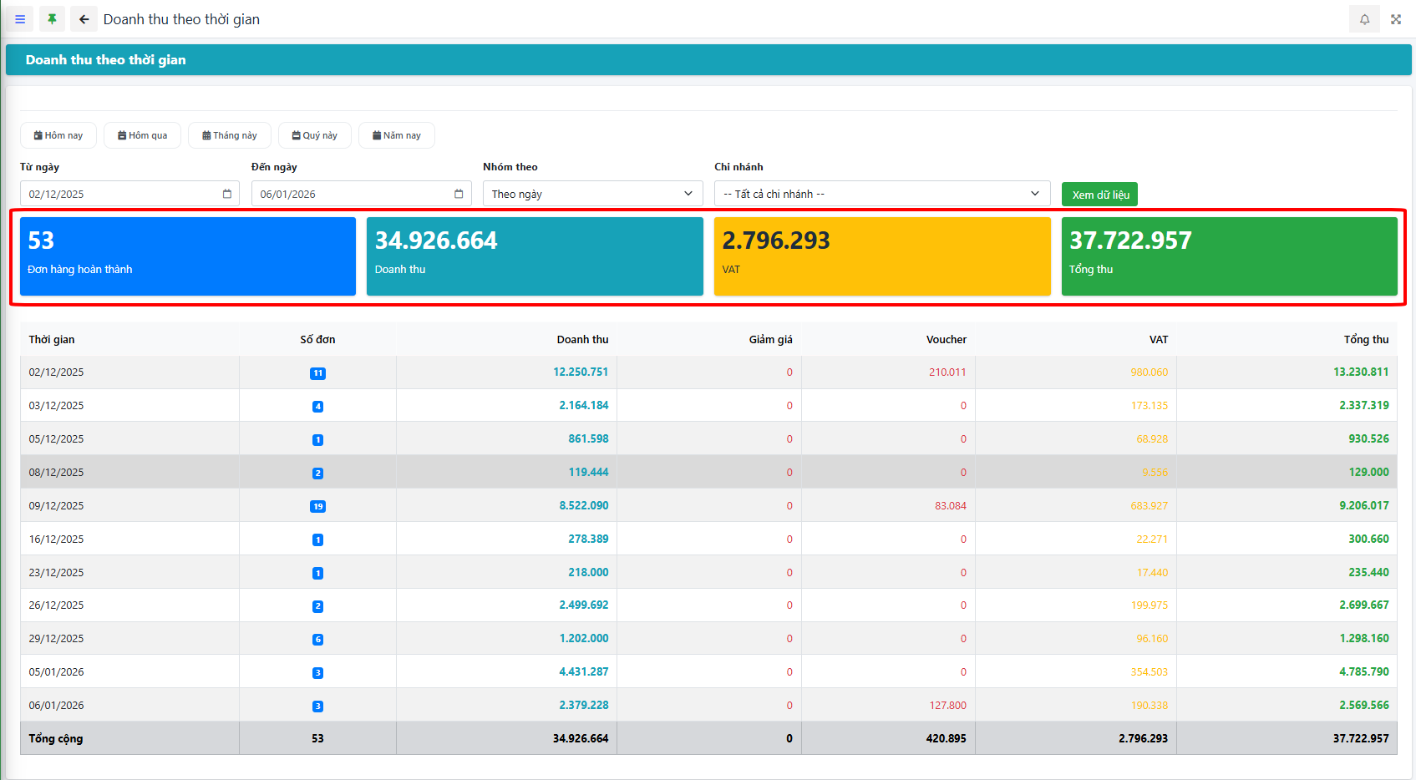Screen dimensions: 1416x780
Task: Click the green pin icon
Action: (x=52, y=19)
